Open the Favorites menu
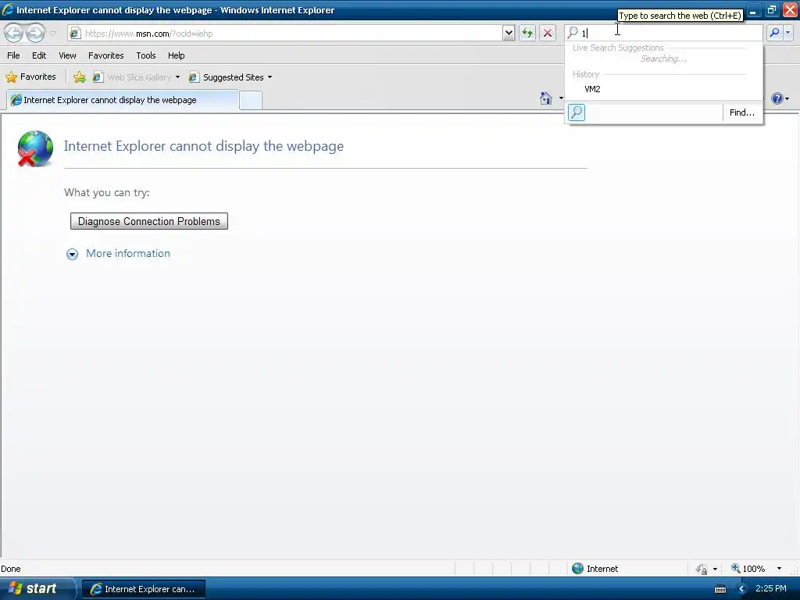 (x=105, y=55)
